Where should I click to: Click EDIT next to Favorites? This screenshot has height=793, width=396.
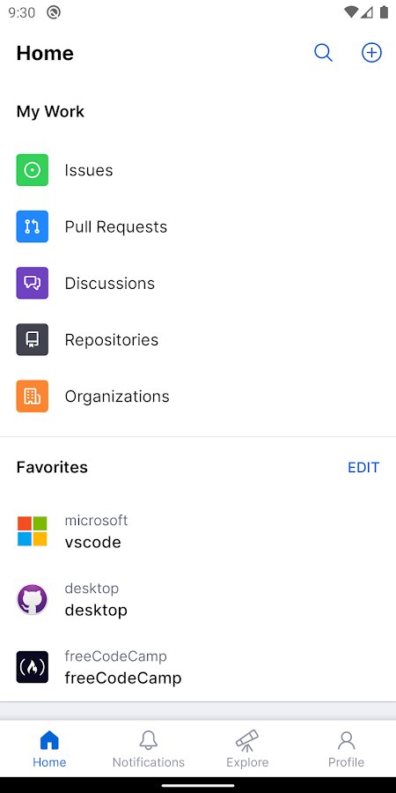click(363, 467)
